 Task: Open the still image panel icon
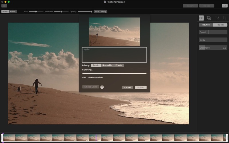pos(209,18)
